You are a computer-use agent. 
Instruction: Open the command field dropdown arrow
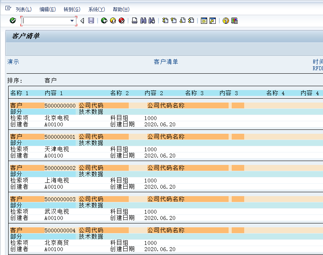tap(72, 21)
